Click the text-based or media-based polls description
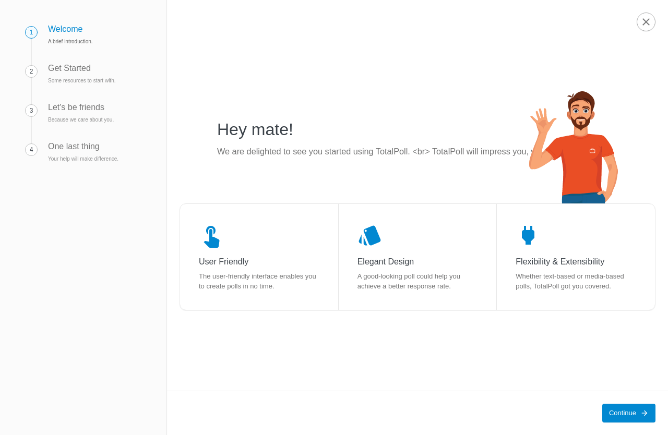668x435 pixels. tap(570, 281)
